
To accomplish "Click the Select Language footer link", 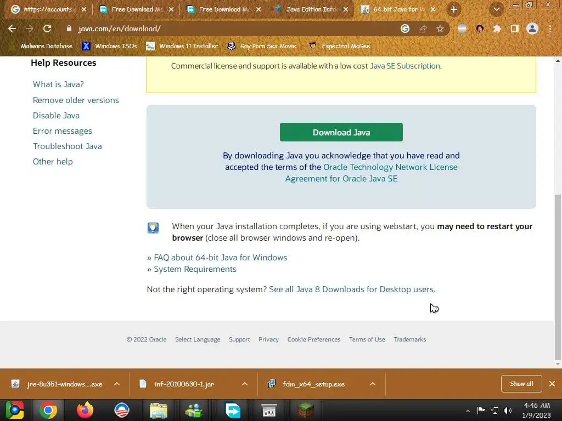I will pos(198,339).
